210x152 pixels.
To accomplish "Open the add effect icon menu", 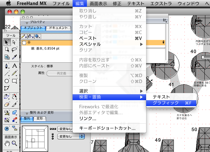I will coord(38,36).
